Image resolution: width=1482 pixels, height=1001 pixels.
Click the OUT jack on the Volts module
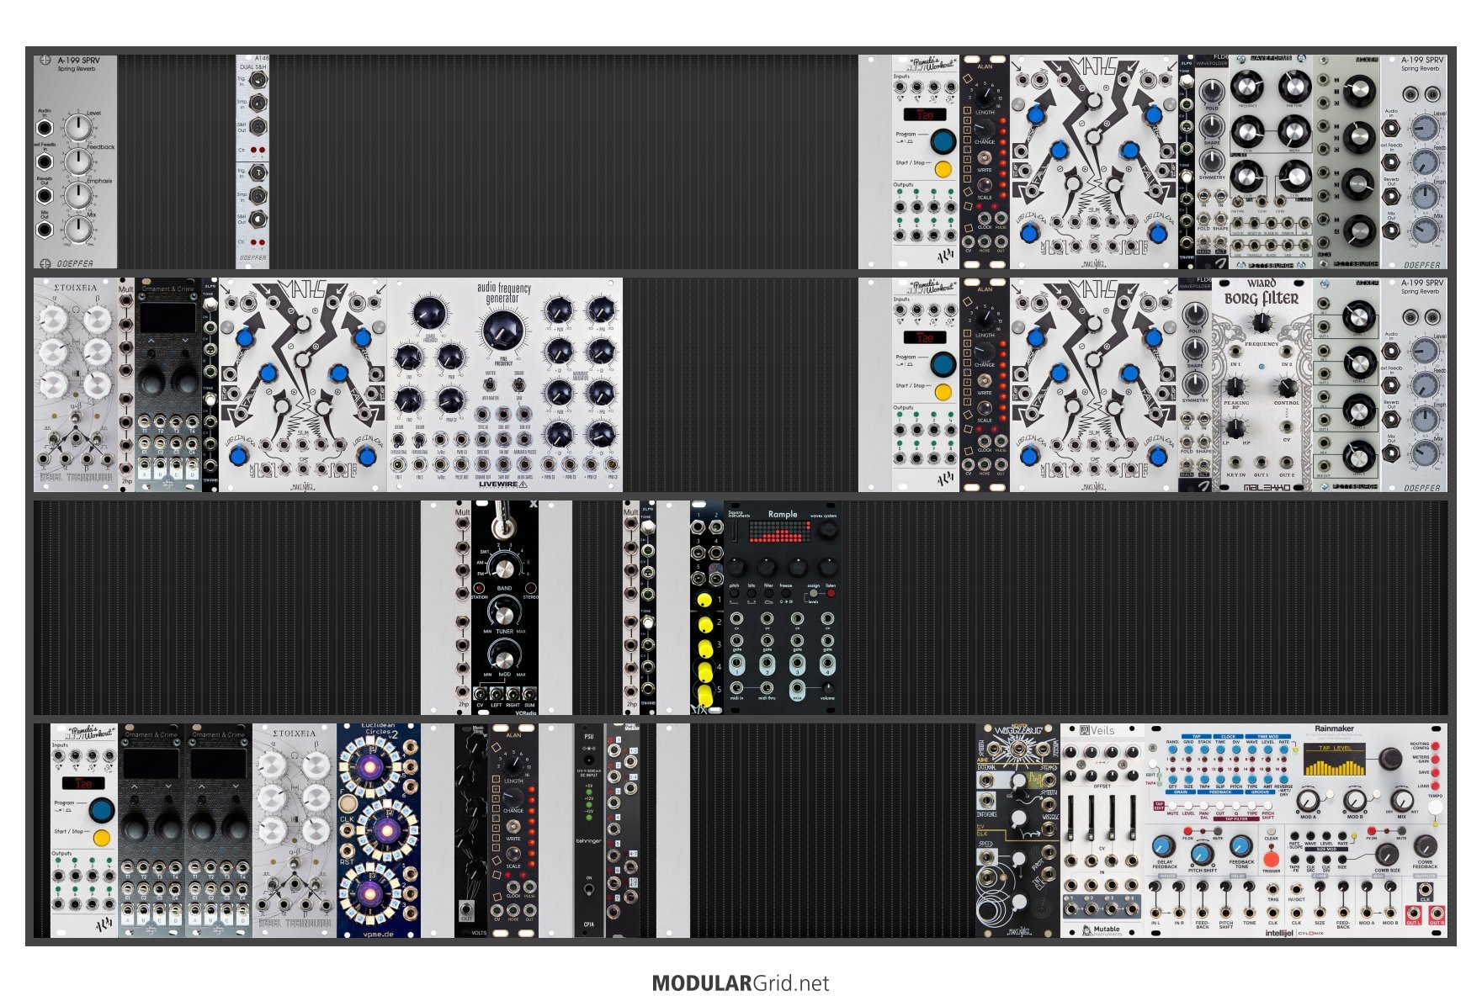[467, 909]
